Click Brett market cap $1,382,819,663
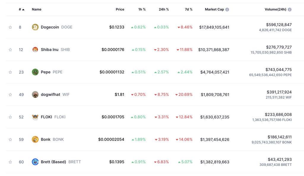 215,162
